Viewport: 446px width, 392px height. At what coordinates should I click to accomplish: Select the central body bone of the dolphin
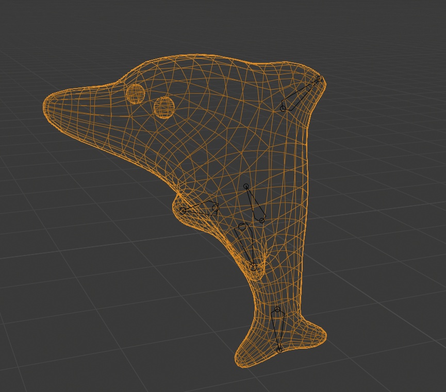coord(255,203)
